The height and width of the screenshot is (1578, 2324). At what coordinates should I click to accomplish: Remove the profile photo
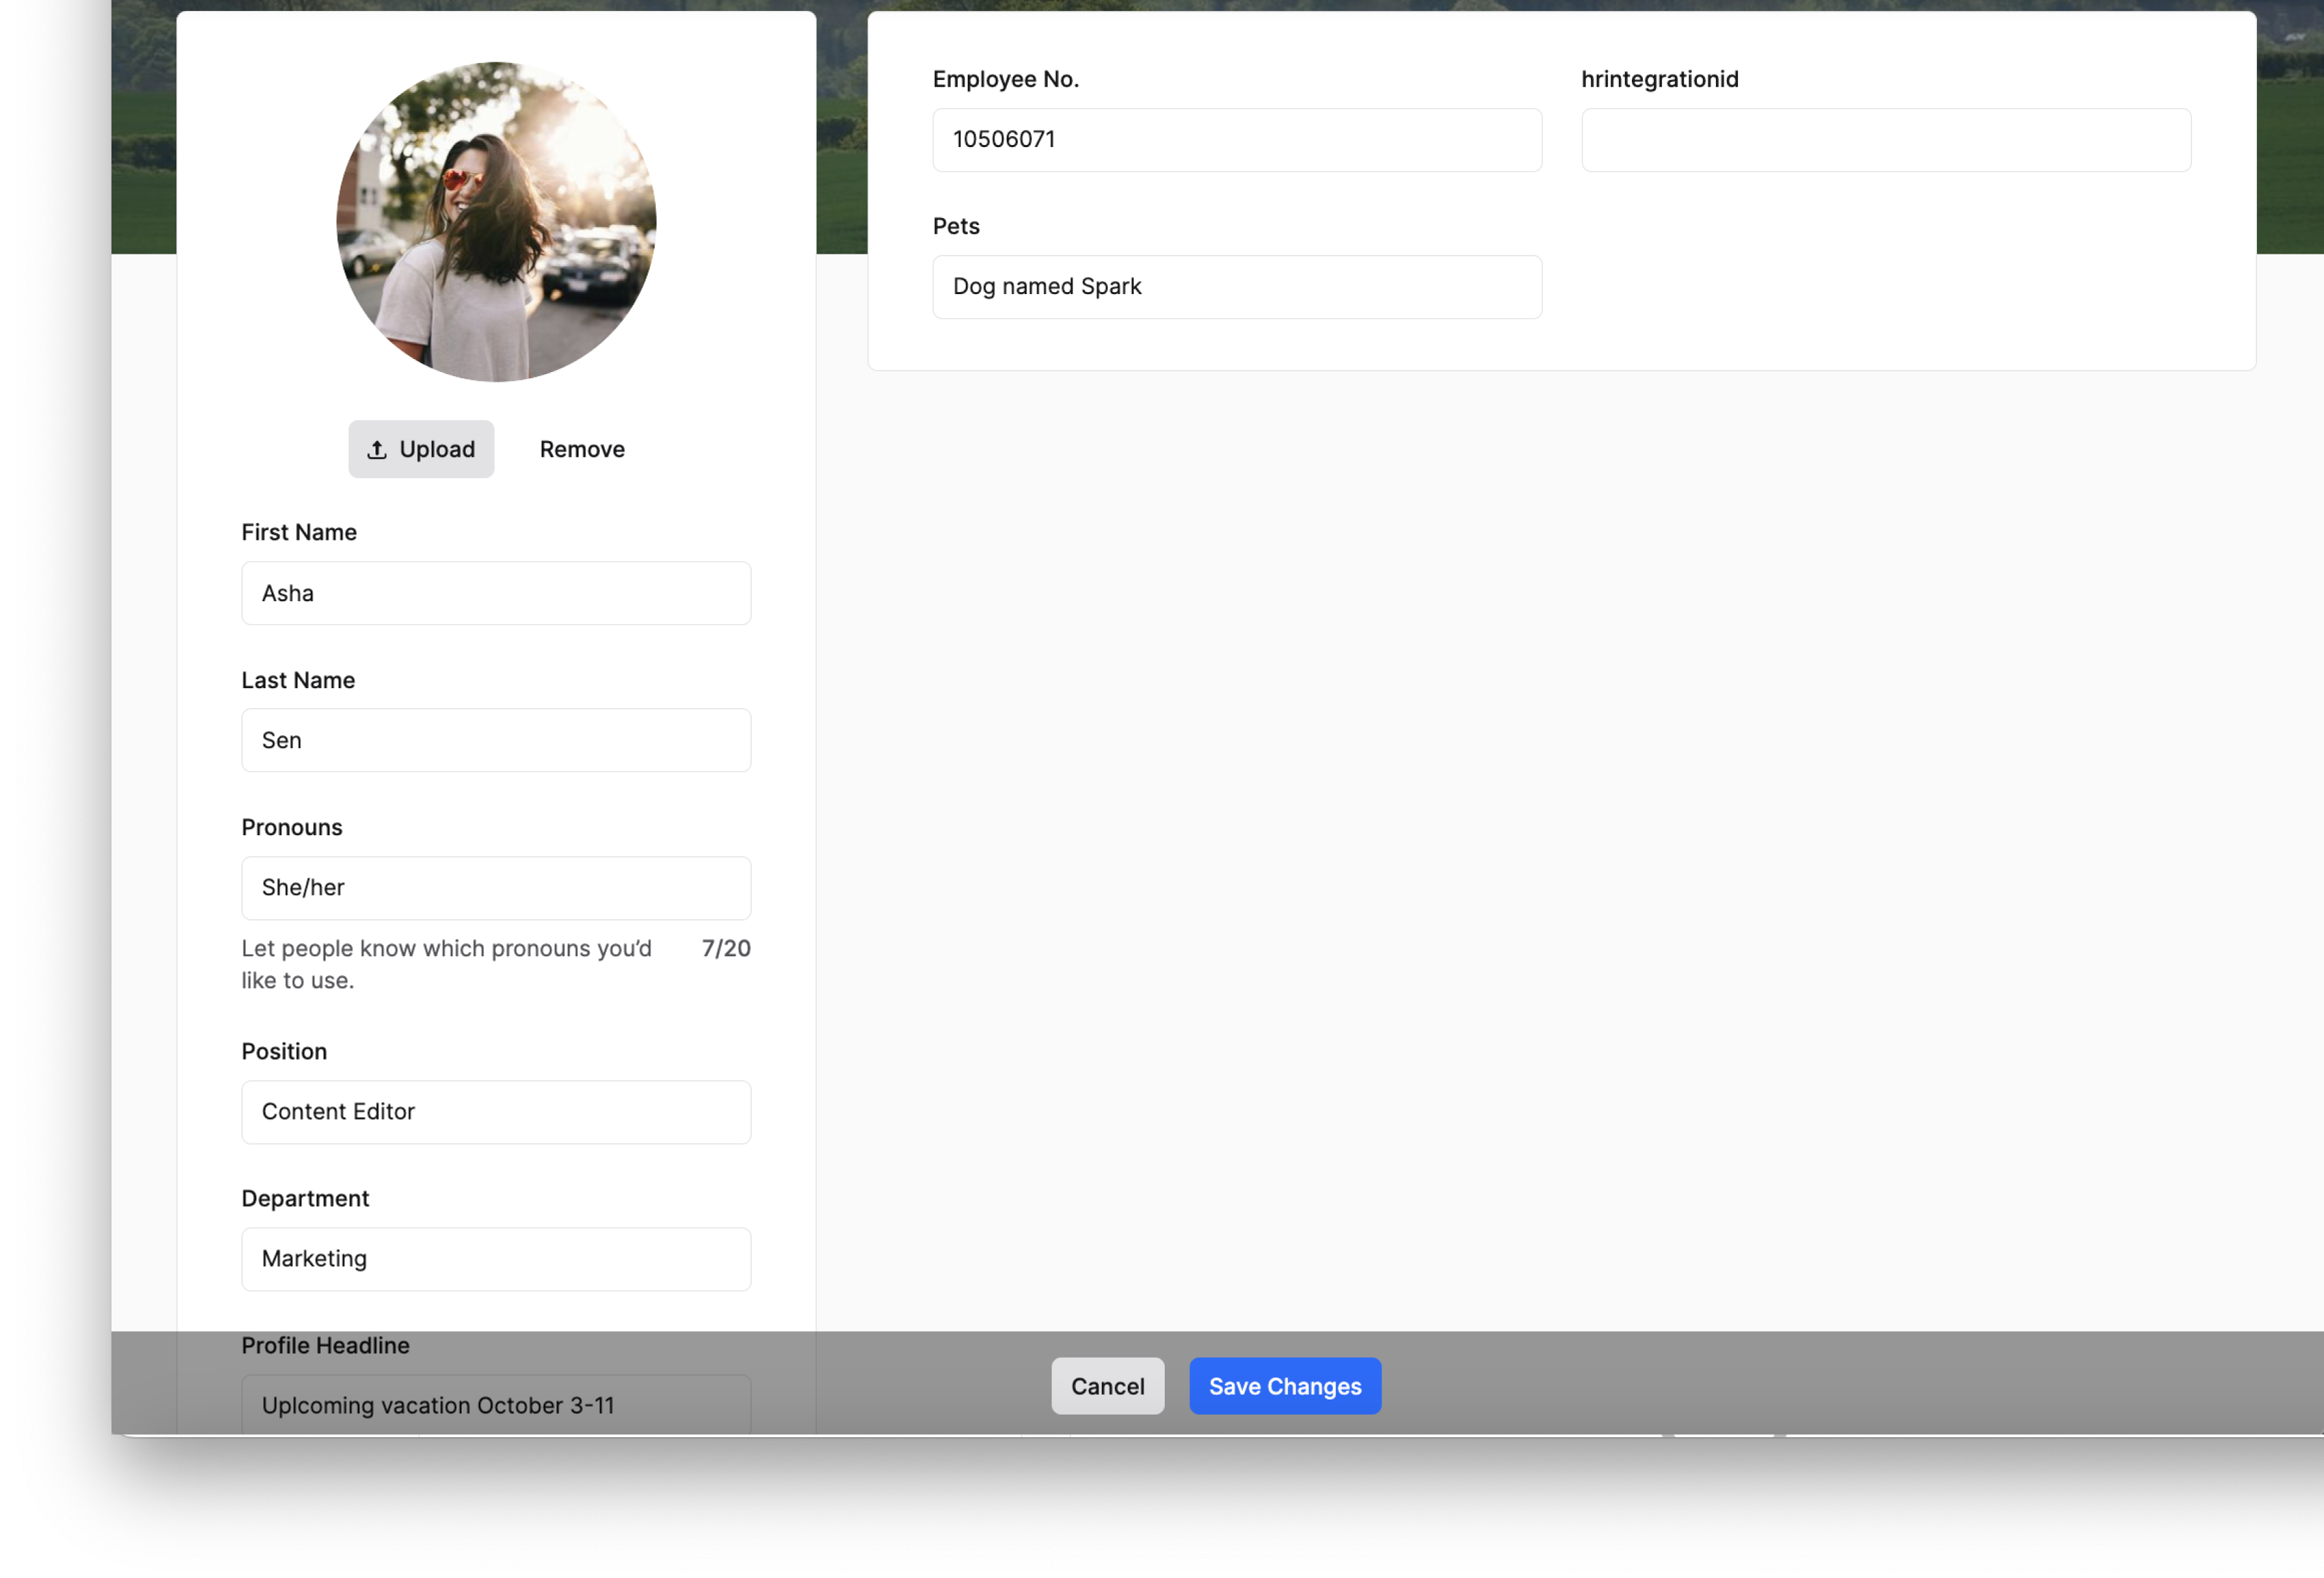[582, 449]
